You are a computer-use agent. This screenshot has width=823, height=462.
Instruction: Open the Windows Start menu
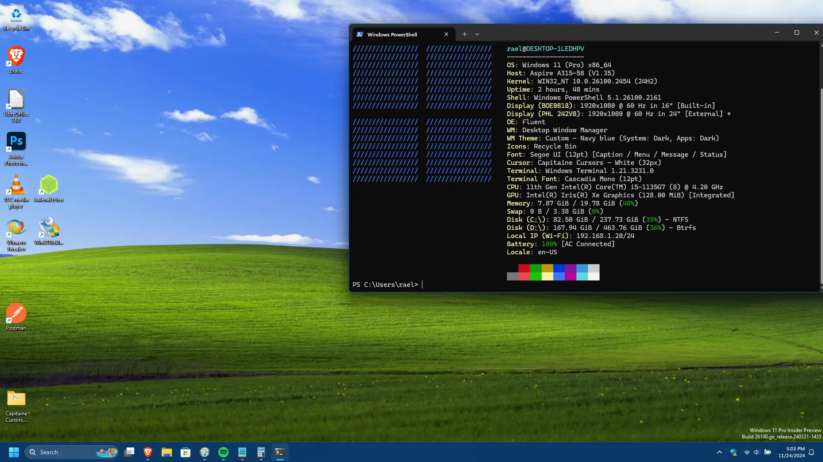click(x=14, y=452)
